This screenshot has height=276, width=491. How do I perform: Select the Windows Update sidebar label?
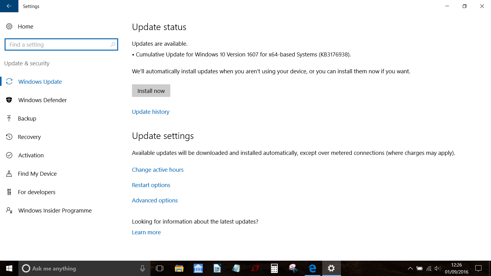point(40,82)
